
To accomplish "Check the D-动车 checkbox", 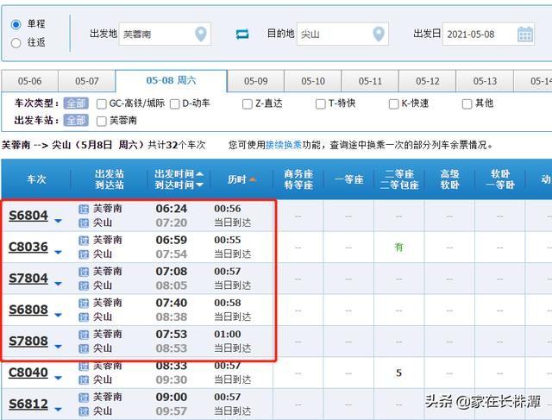I will 174,103.
